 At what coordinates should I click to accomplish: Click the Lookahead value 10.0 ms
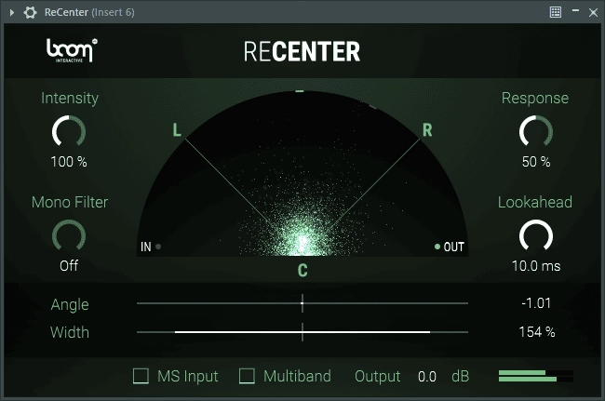[x=536, y=266]
